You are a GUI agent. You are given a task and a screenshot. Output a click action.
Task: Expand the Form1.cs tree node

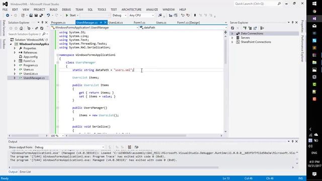[15, 61]
